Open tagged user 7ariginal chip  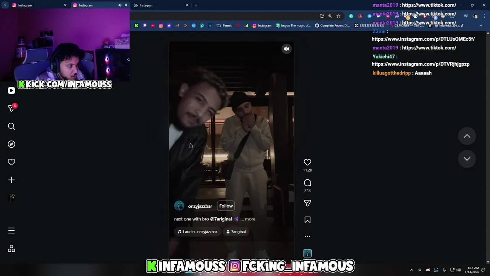tap(236, 232)
